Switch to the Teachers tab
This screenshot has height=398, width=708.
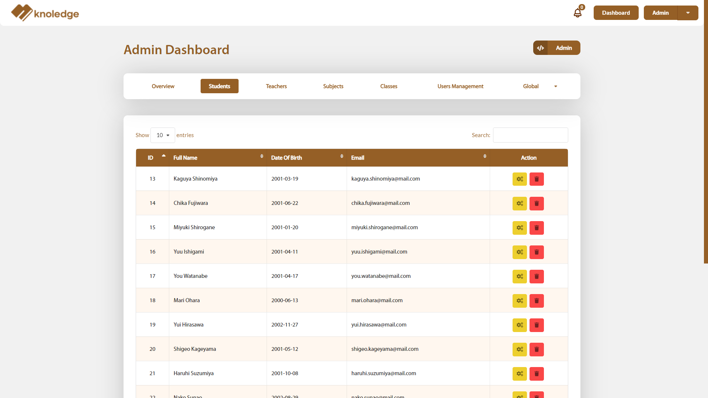click(x=276, y=86)
